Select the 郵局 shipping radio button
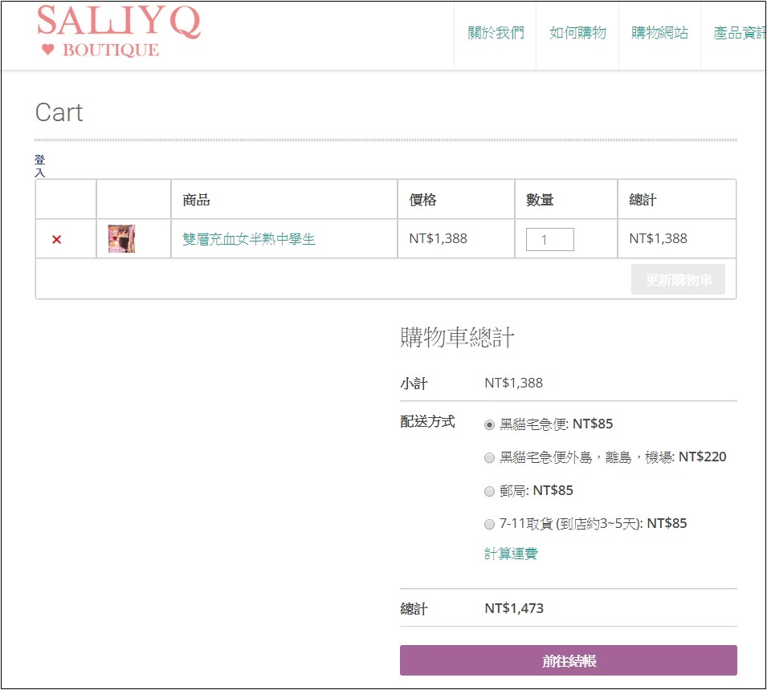Viewport: 767px width, 690px height. [x=489, y=491]
